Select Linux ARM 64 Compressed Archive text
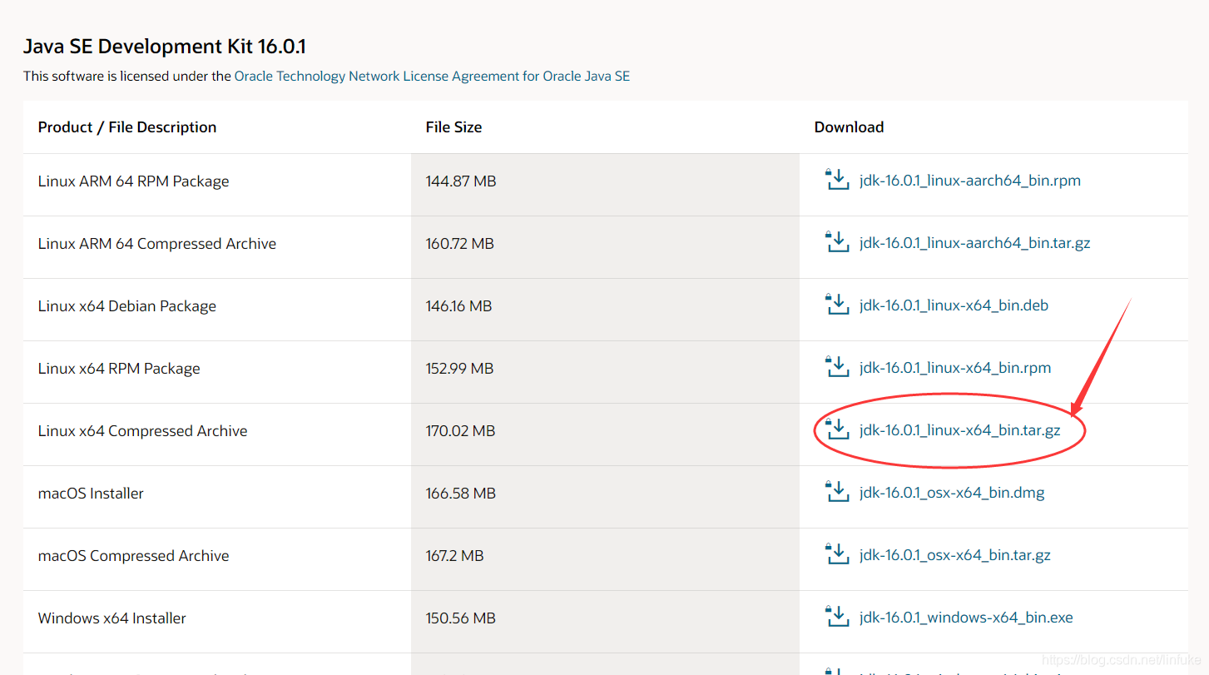 click(157, 244)
